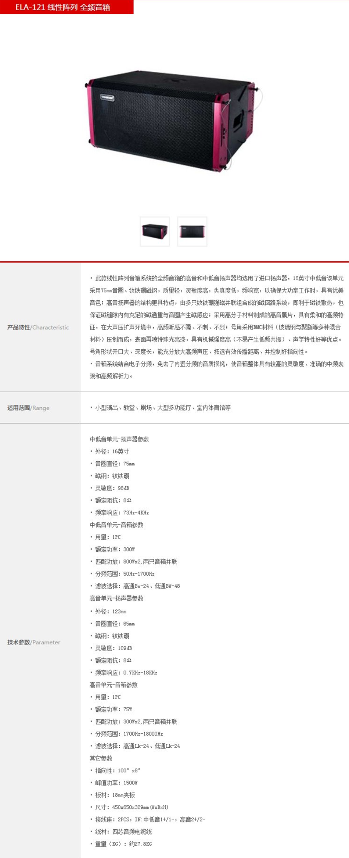Click the 匹配功放: 800Wx2 line
This screenshot has height=858, width=349.
(x=133, y=562)
